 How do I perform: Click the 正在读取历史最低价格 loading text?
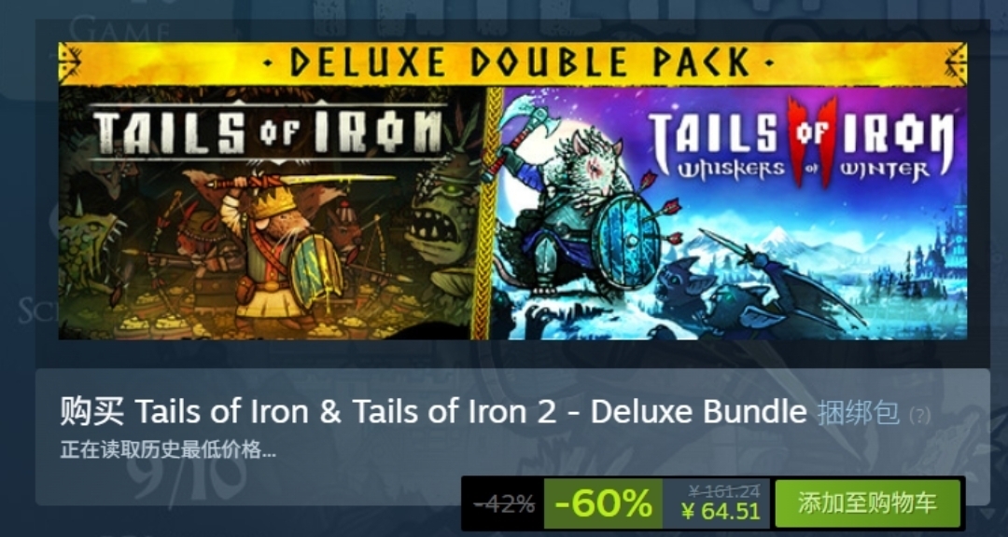168,450
